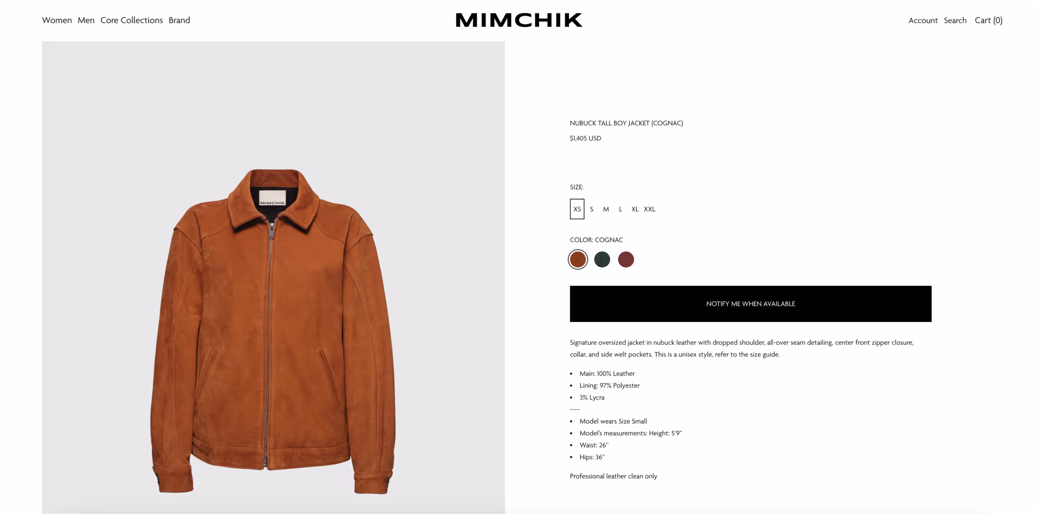Viewport: 1038px width, 514px height.
Task: Select size S
Action: click(x=592, y=209)
